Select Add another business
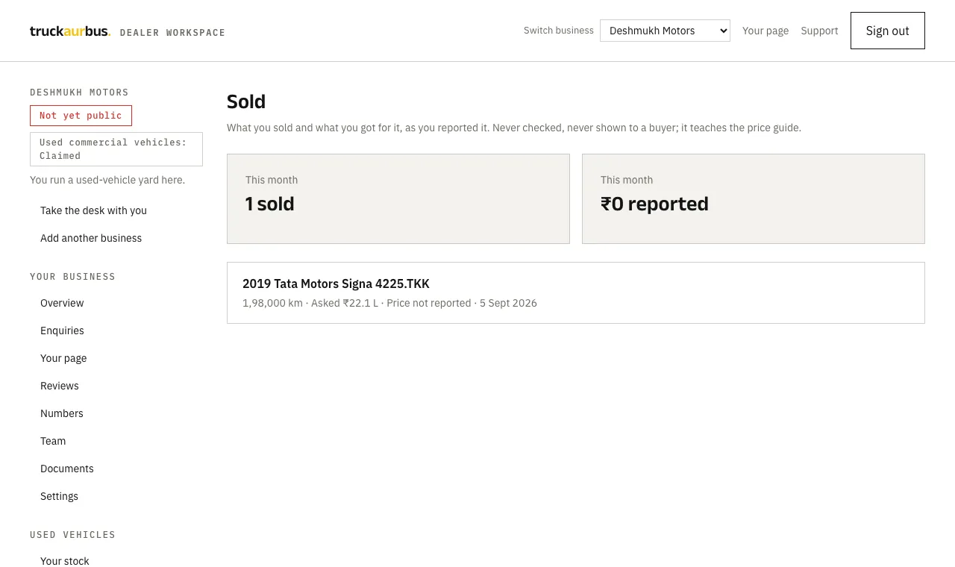The image size is (955, 567). click(x=91, y=238)
